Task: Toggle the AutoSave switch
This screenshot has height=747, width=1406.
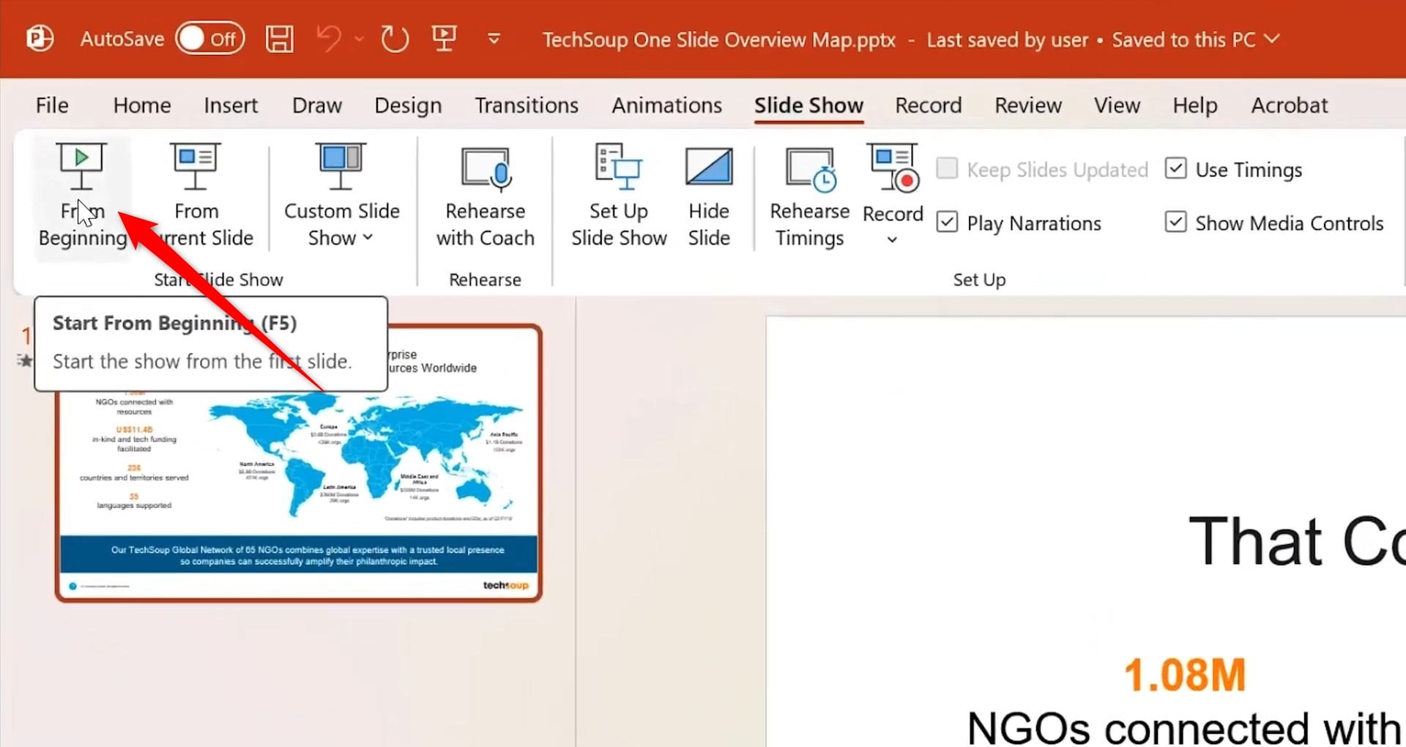Action: [209, 39]
